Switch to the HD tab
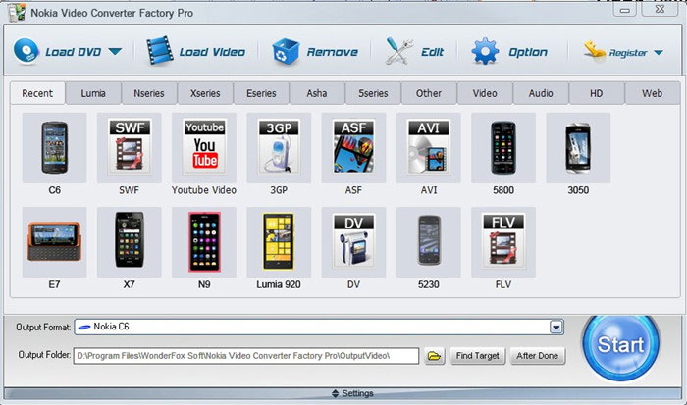 pyautogui.click(x=597, y=93)
